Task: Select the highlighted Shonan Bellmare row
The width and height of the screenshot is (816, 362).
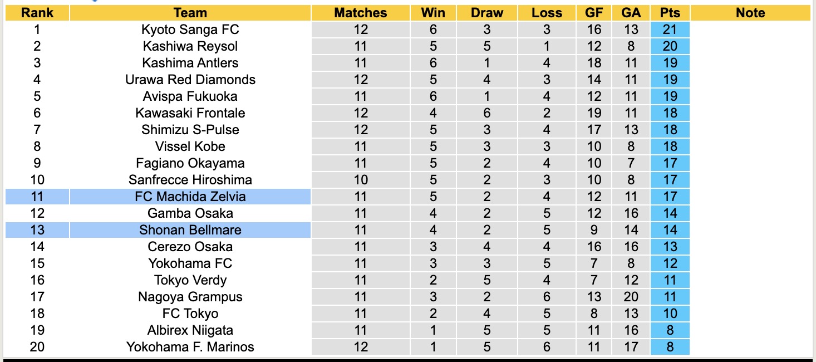Action: (190, 230)
